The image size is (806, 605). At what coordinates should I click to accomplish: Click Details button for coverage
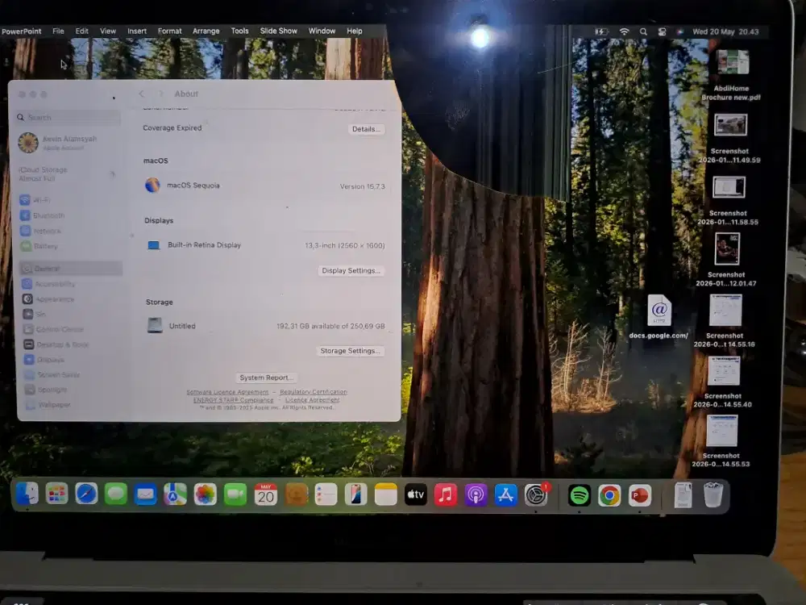click(366, 129)
